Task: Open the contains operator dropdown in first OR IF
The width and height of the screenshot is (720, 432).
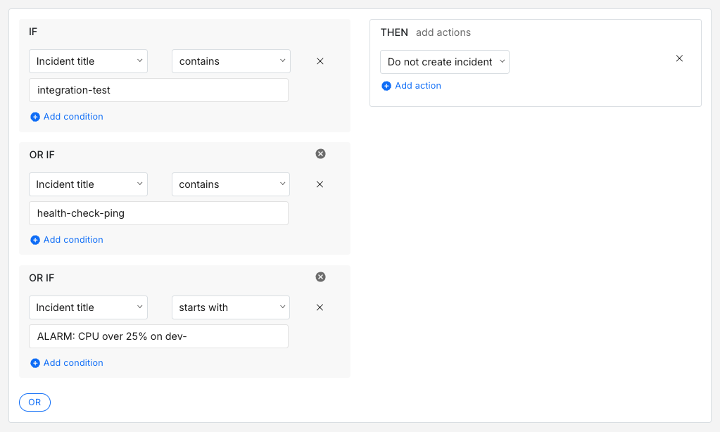Action: coord(230,184)
